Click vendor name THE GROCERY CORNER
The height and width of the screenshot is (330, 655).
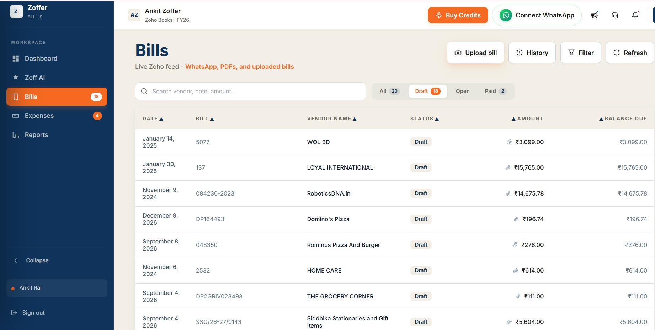[340, 296]
